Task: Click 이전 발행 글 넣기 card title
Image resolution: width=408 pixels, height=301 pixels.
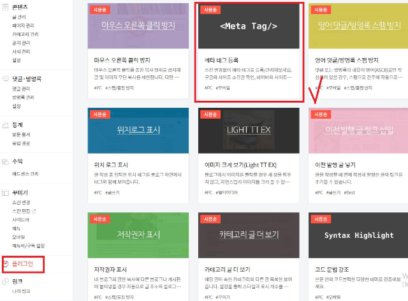Action: coord(335,165)
